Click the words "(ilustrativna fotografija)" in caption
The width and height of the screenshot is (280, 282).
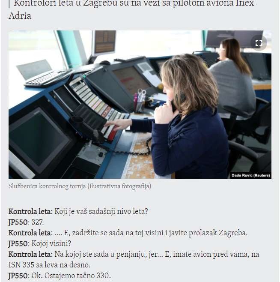click(x=119, y=186)
